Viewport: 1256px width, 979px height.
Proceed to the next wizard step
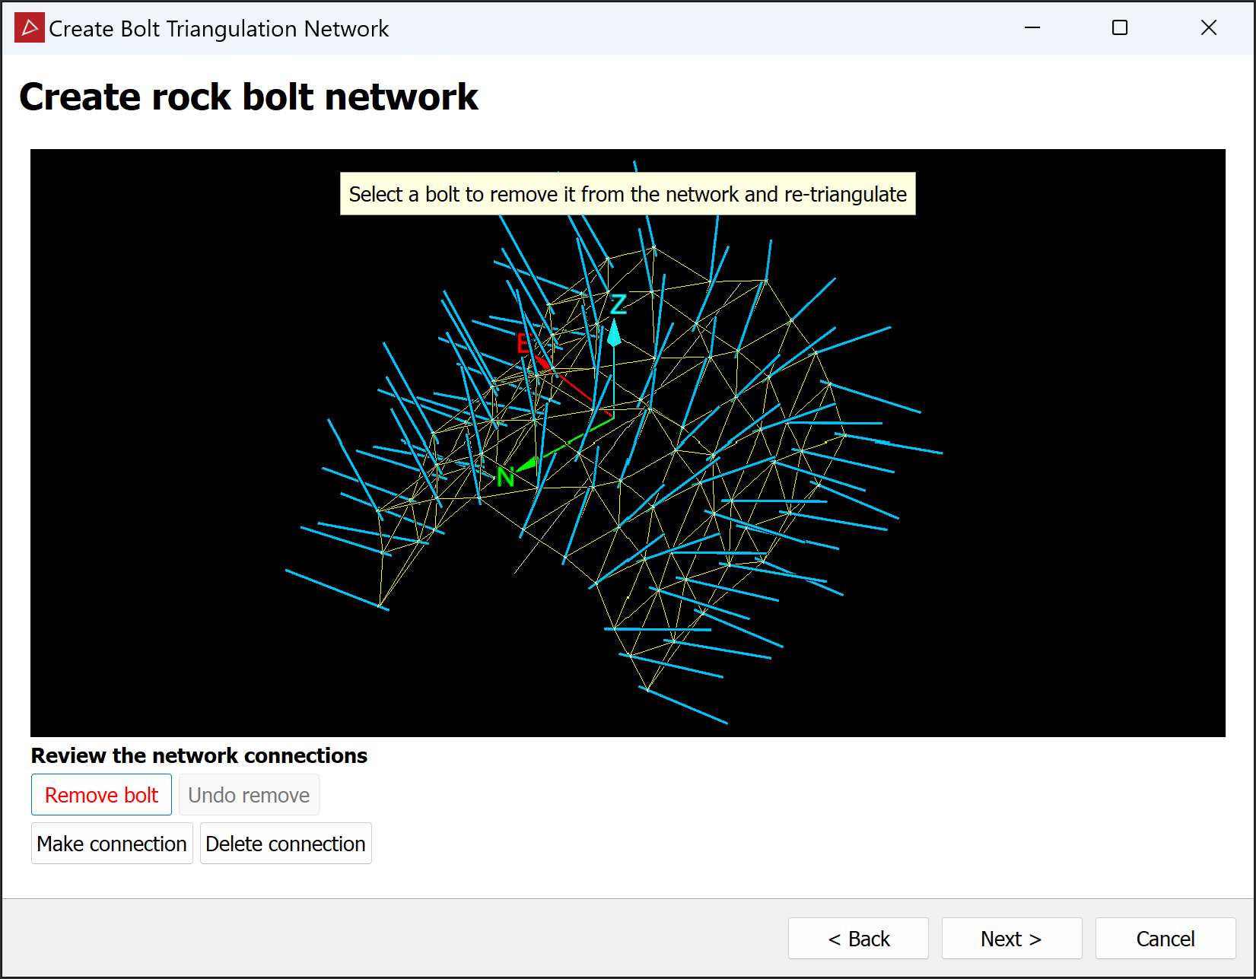pos(1011,939)
